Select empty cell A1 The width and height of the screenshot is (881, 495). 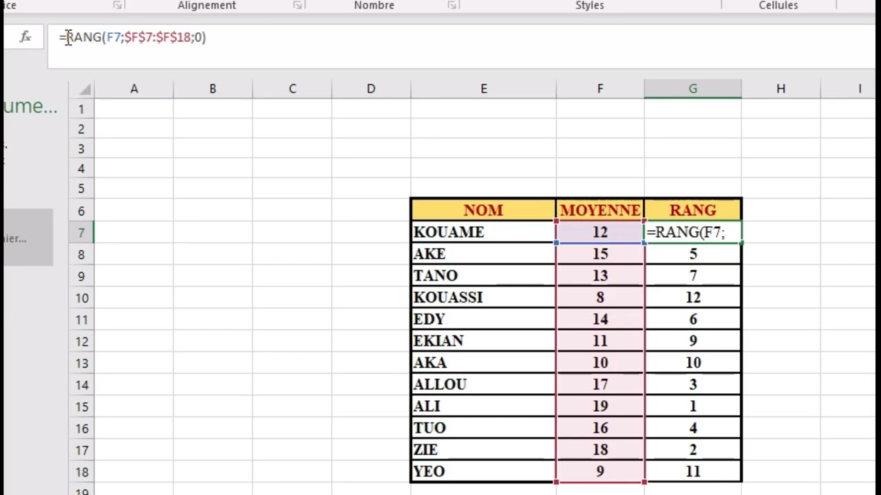tap(134, 109)
